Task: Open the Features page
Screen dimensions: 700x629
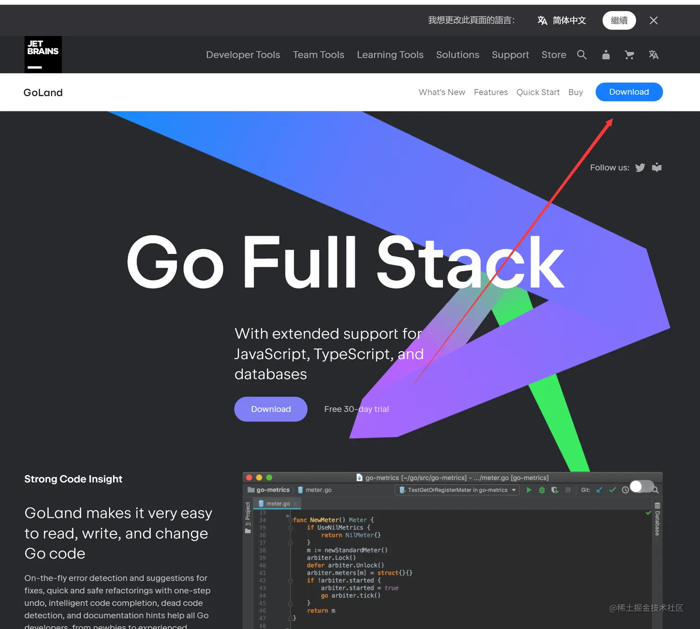Action: pyautogui.click(x=491, y=92)
